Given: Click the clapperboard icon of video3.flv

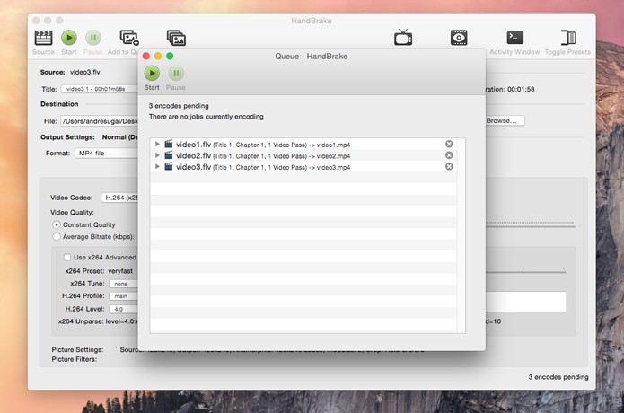Looking at the screenshot, I should [169, 166].
